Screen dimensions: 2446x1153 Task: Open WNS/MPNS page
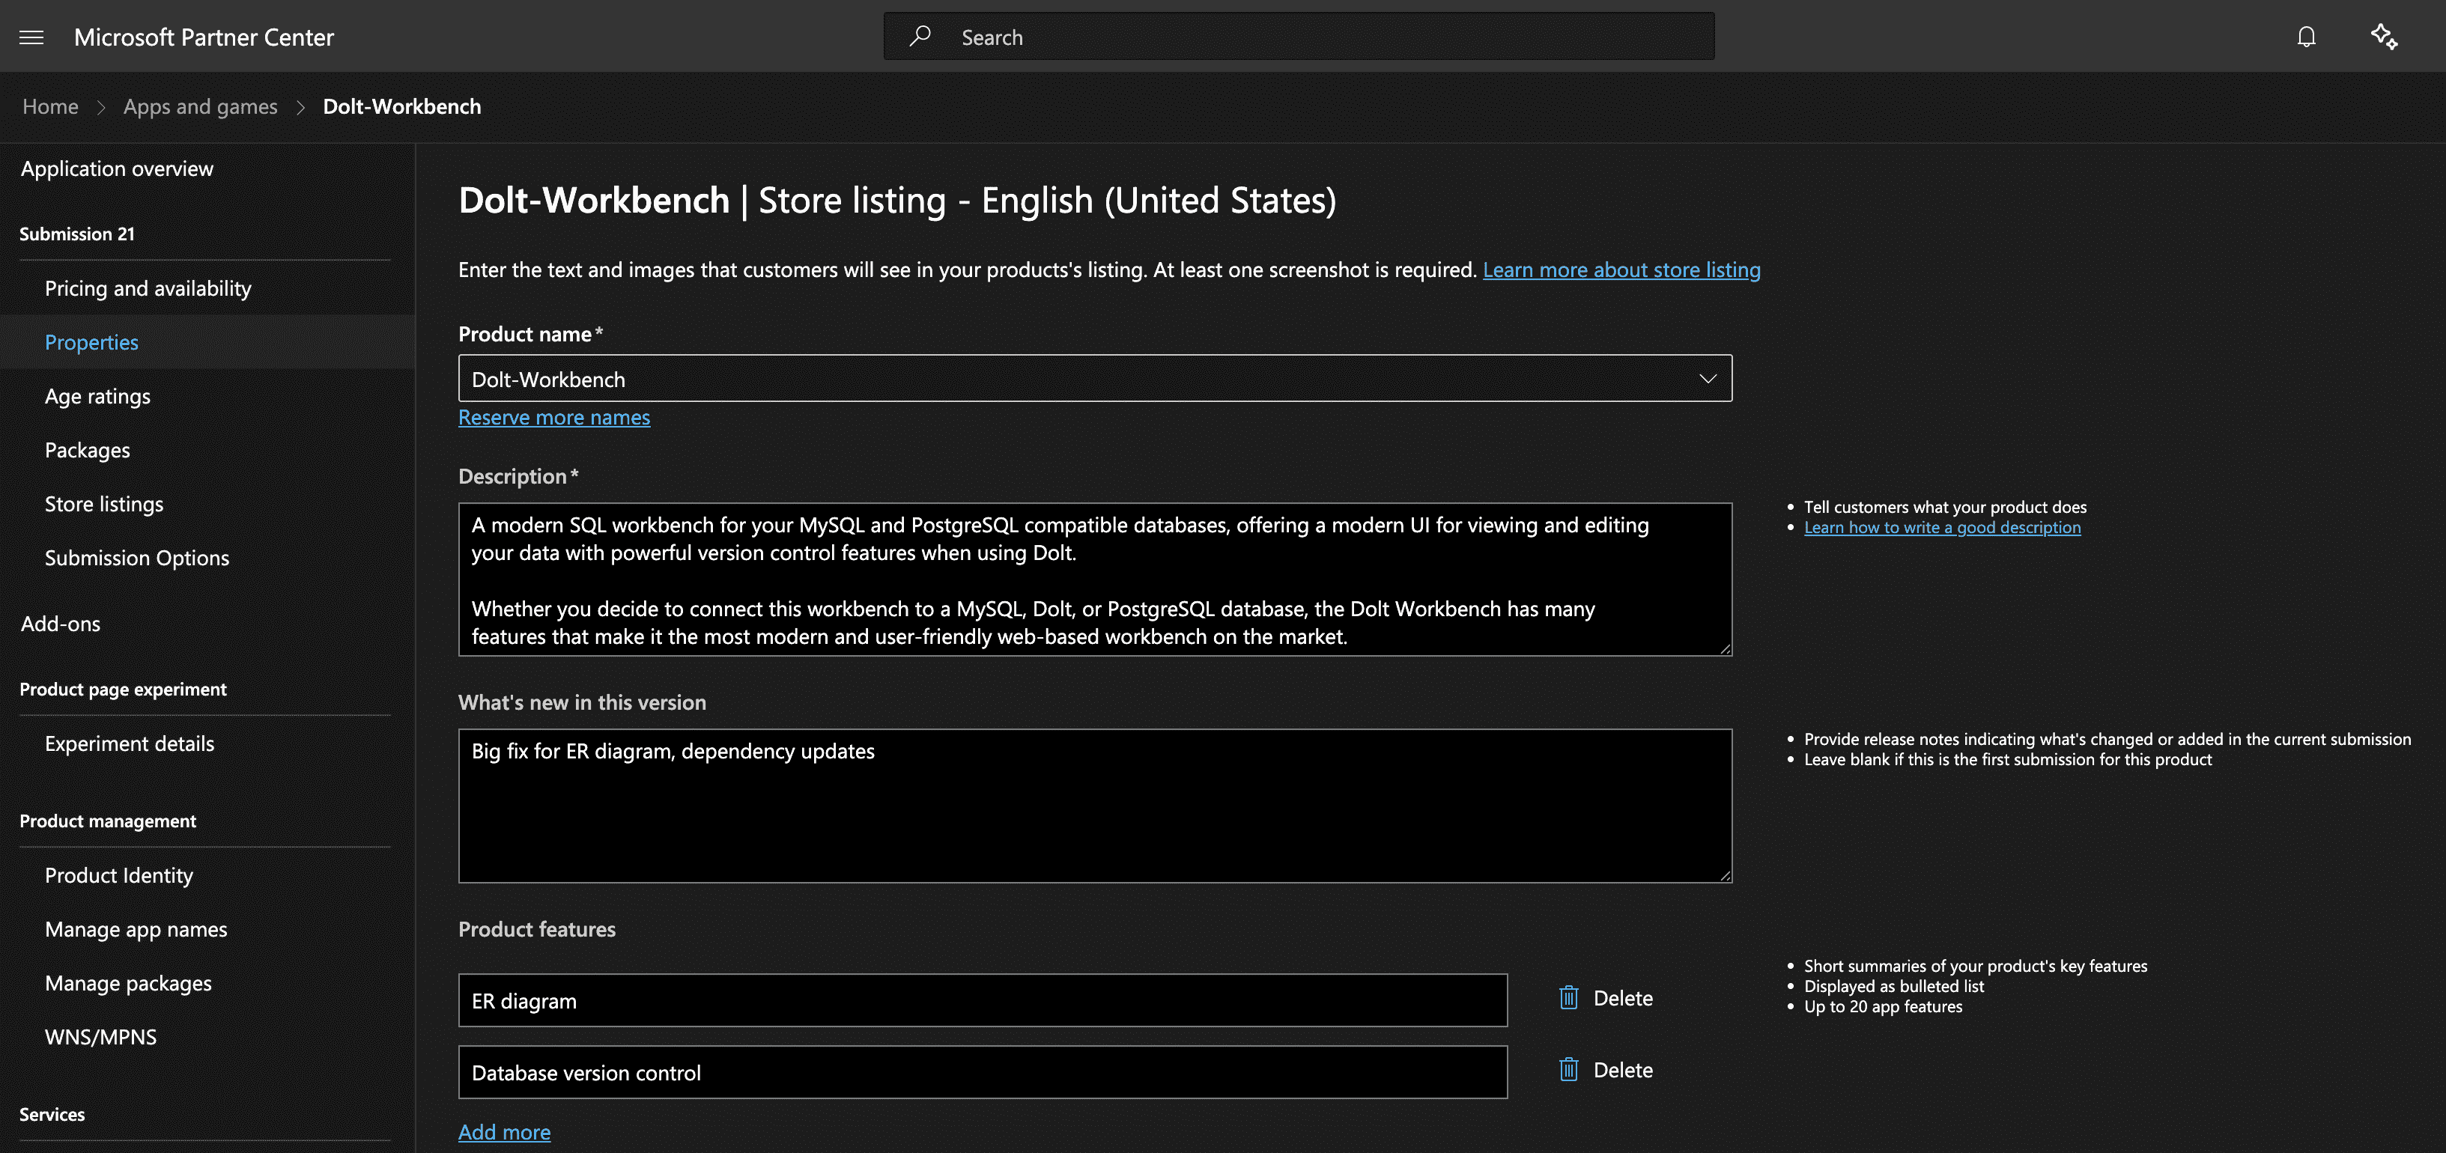pos(100,1037)
